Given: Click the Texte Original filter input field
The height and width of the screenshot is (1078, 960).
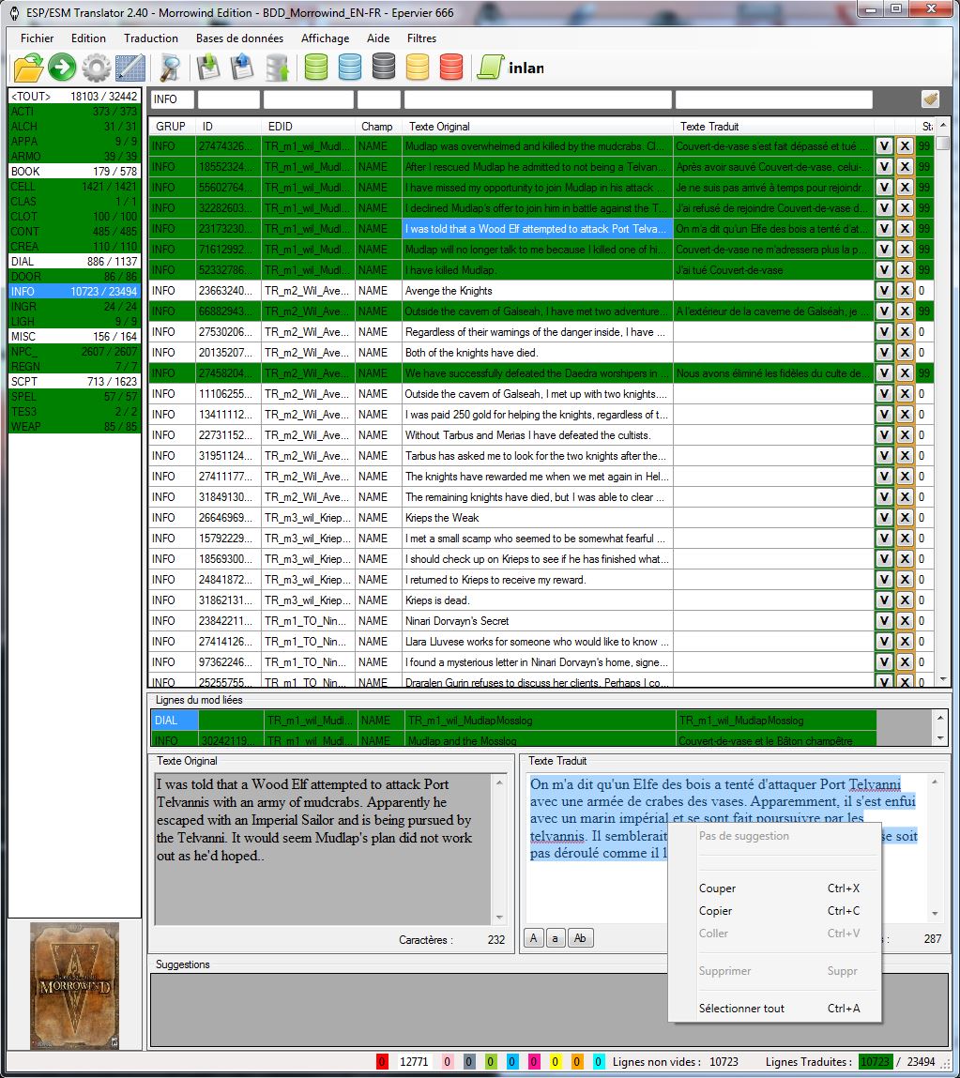Looking at the screenshot, I should 538,99.
